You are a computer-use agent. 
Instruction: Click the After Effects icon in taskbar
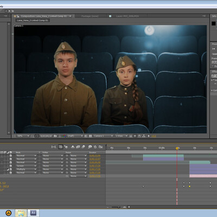(x=33, y=213)
